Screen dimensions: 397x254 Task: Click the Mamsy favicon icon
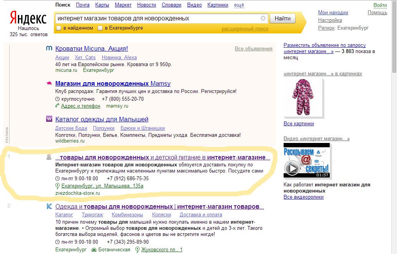[49, 83]
